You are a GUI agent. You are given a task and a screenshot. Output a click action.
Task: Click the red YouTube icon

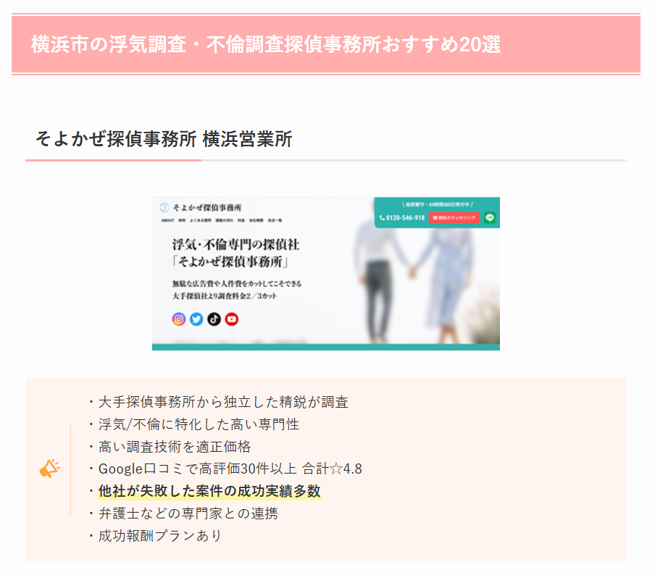(232, 319)
